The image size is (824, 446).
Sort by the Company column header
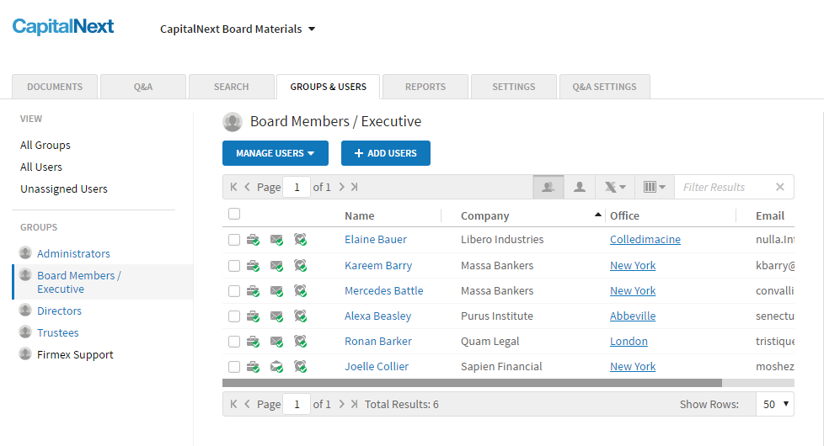tap(485, 215)
